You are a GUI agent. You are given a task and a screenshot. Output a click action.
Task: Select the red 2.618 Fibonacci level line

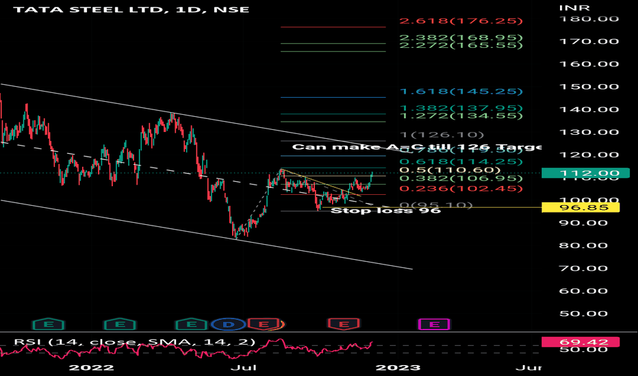pos(333,27)
